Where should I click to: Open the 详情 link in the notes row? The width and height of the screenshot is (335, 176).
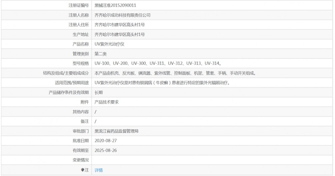[x=99, y=170]
